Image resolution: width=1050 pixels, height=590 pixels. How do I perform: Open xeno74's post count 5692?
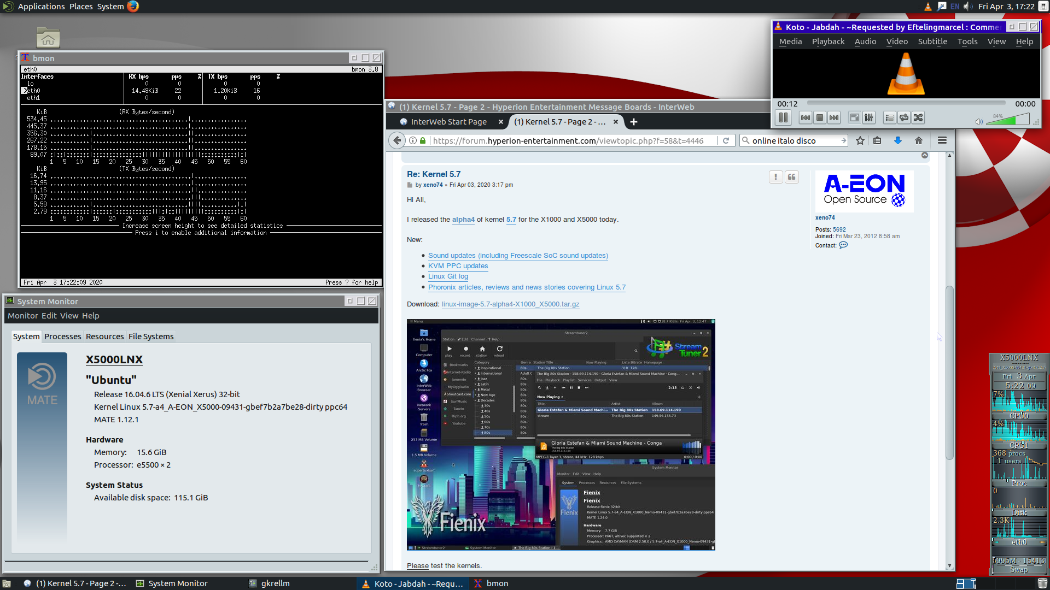839,229
